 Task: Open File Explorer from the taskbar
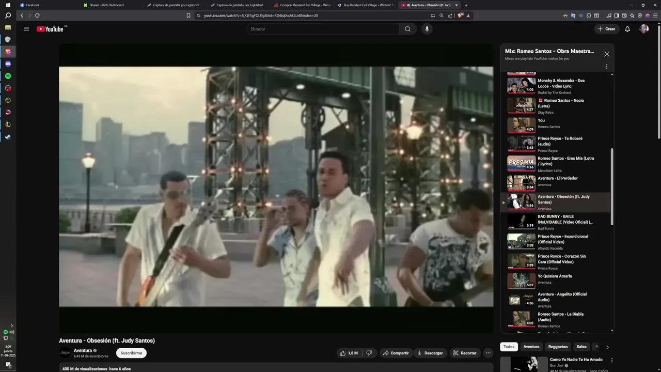tap(8, 27)
